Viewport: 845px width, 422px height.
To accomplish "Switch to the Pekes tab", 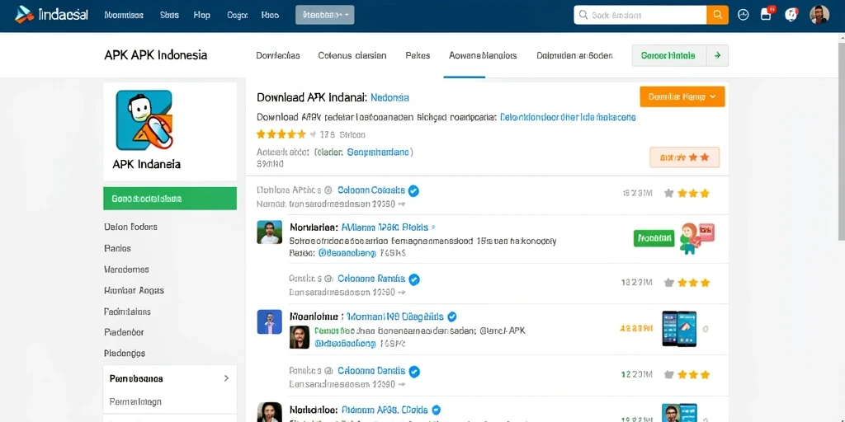I will [418, 55].
